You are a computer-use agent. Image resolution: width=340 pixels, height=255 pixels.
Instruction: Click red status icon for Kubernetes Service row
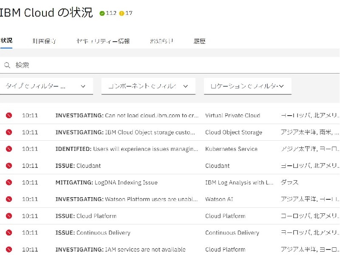click(x=8, y=149)
